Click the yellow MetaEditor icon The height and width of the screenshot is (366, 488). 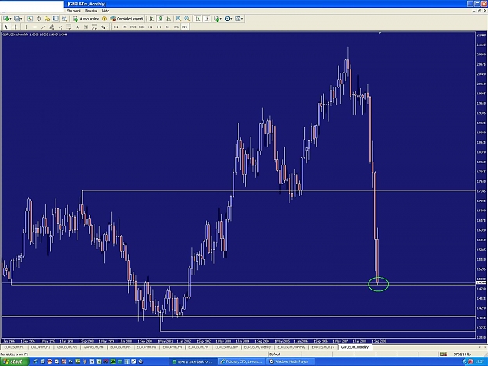pos(105,19)
